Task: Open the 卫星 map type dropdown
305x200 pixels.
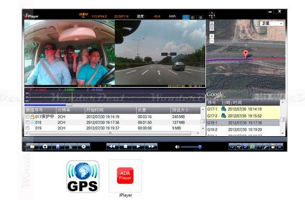Action: (272, 24)
